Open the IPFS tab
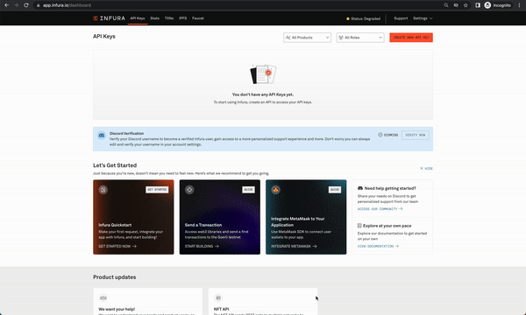 pyautogui.click(x=183, y=18)
